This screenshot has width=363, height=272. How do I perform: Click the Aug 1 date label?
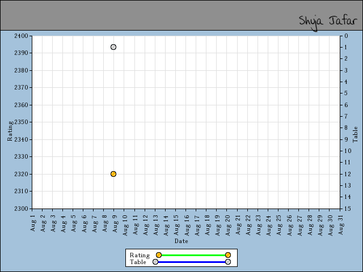point(33,223)
